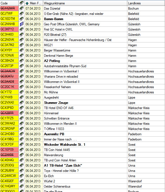Click waypoint name TB und Coin Hotel Ahlen

tap(60, 160)
